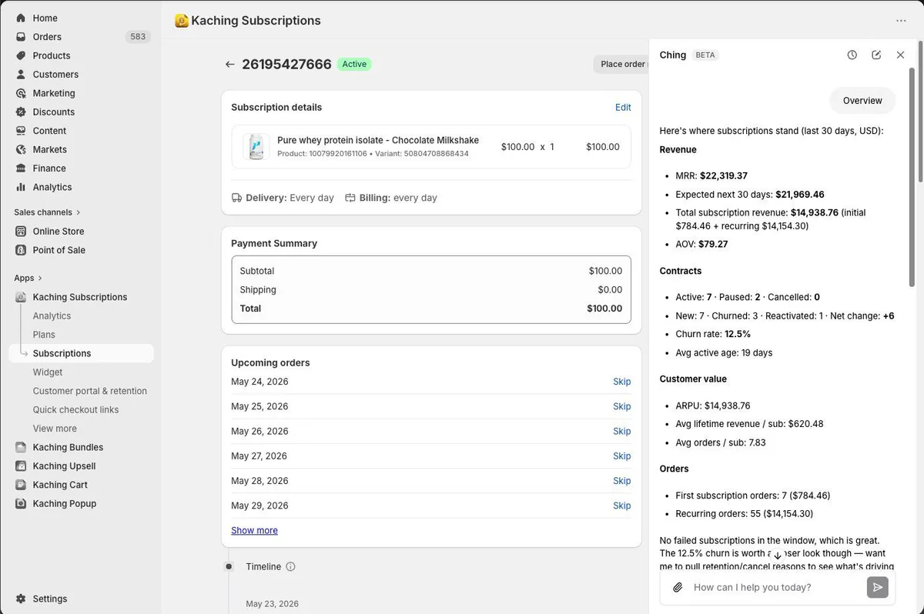Click the Customers person icon
The height and width of the screenshot is (614, 924).
[x=21, y=75]
